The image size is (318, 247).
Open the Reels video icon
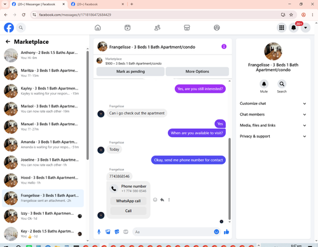click(x=127, y=27)
